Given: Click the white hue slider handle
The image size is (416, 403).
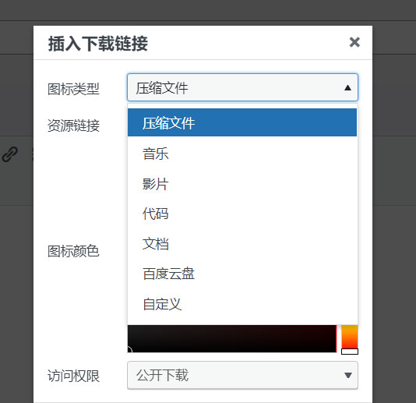Looking at the screenshot, I should [x=350, y=352].
